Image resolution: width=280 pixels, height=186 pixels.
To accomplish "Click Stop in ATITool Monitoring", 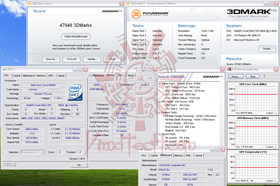I will pyautogui.click(x=252, y=76).
